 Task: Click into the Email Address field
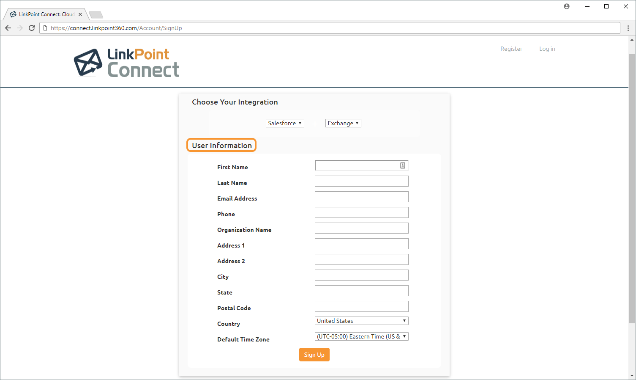361,197
